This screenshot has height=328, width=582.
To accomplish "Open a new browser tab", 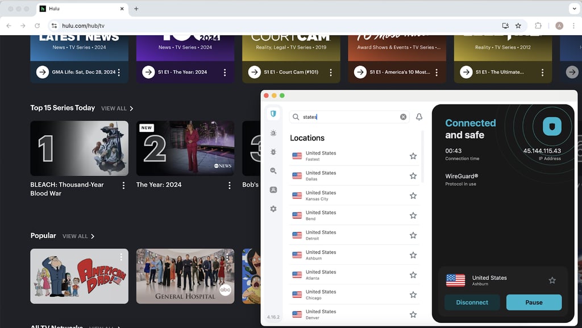I will pyautogui.click(x=136, y=9).
